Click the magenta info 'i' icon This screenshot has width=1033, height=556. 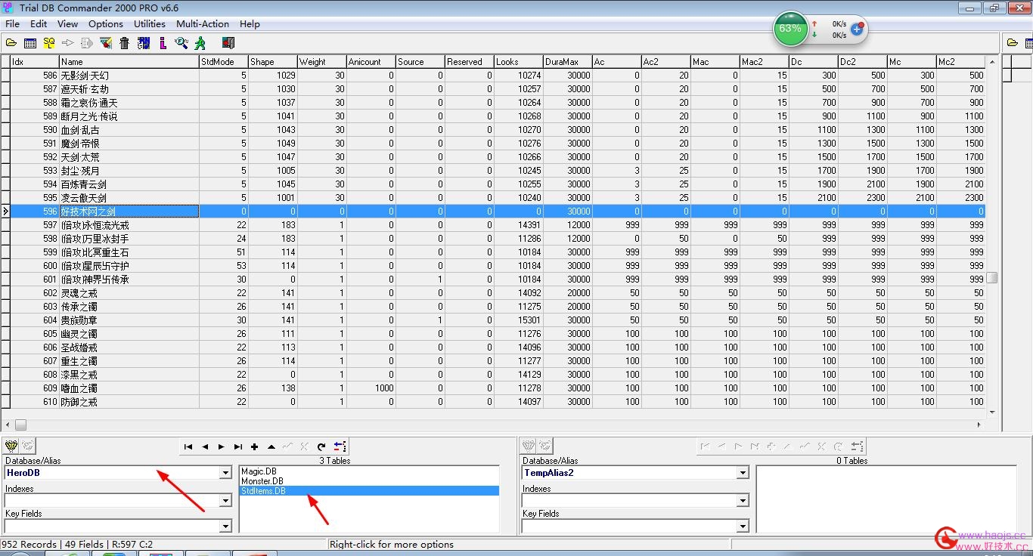[163, 43]
